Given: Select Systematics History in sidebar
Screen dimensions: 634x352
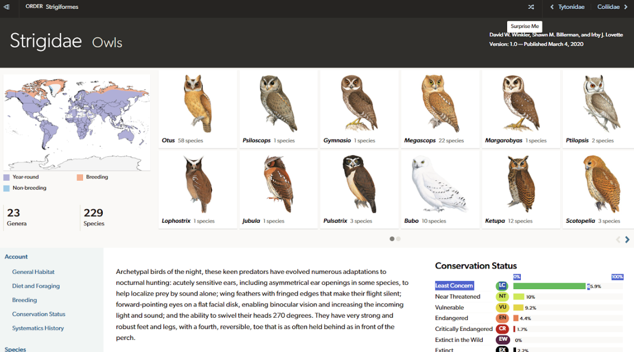Looking at the screenshot, I should coord(38,328).
